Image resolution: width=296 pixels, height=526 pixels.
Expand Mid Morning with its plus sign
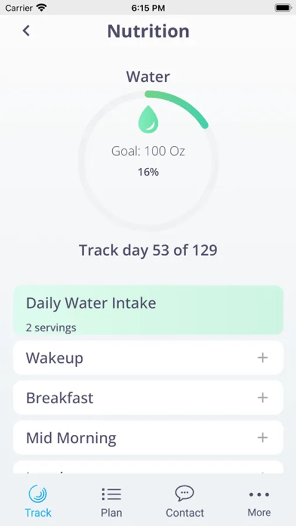click(x=263, y=437)
